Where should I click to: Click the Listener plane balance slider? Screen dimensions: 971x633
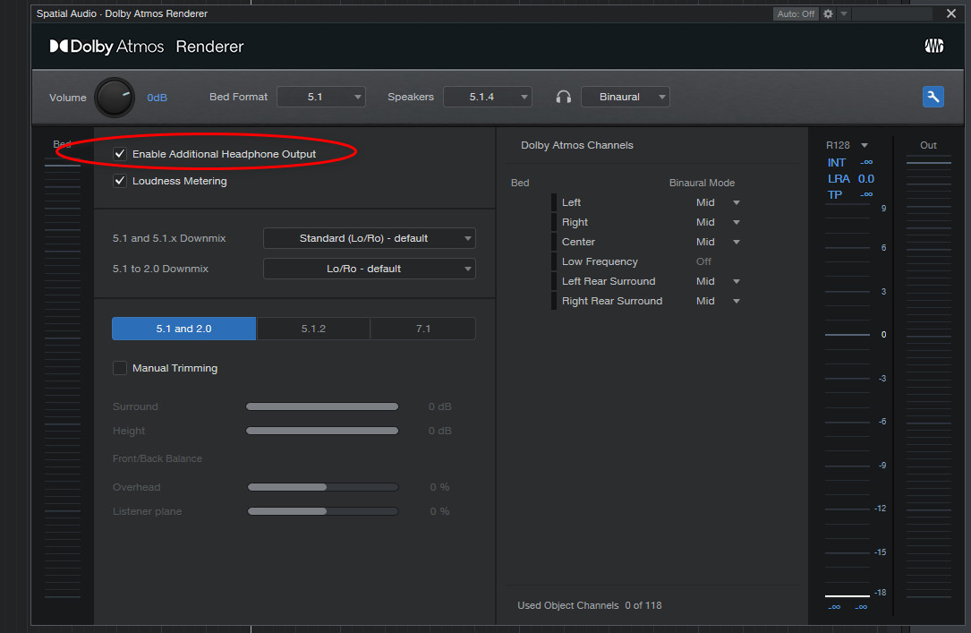pos(323,511)
